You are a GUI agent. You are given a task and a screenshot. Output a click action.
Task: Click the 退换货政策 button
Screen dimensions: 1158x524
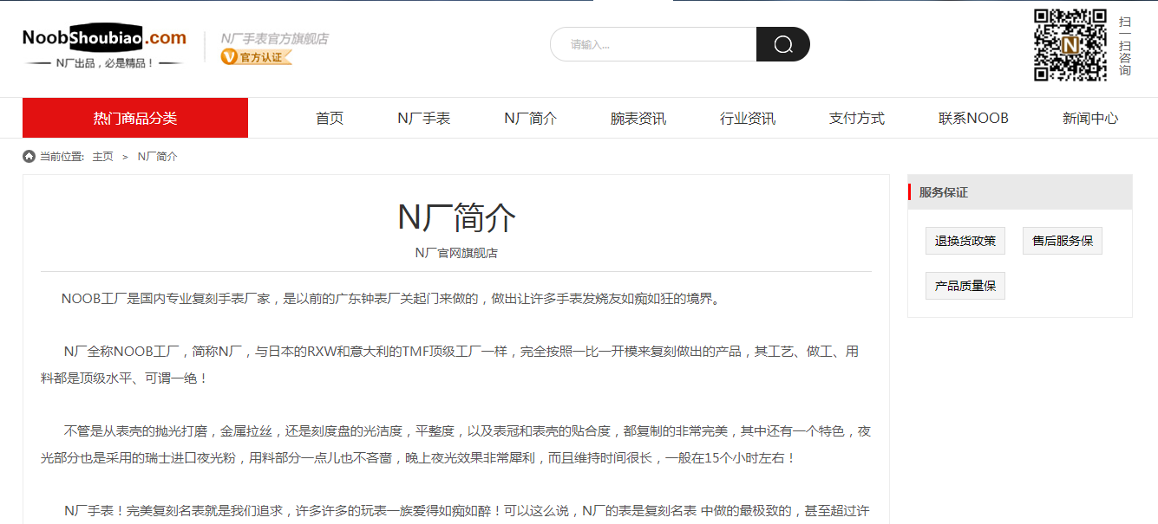(965, 241)
